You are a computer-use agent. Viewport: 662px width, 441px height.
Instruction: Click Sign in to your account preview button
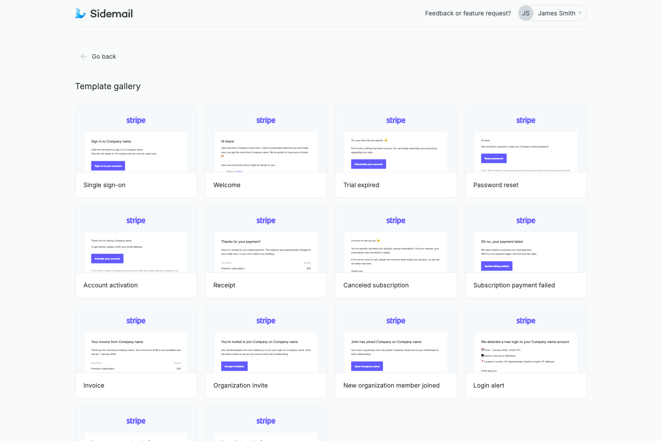[x=108, y=166]
